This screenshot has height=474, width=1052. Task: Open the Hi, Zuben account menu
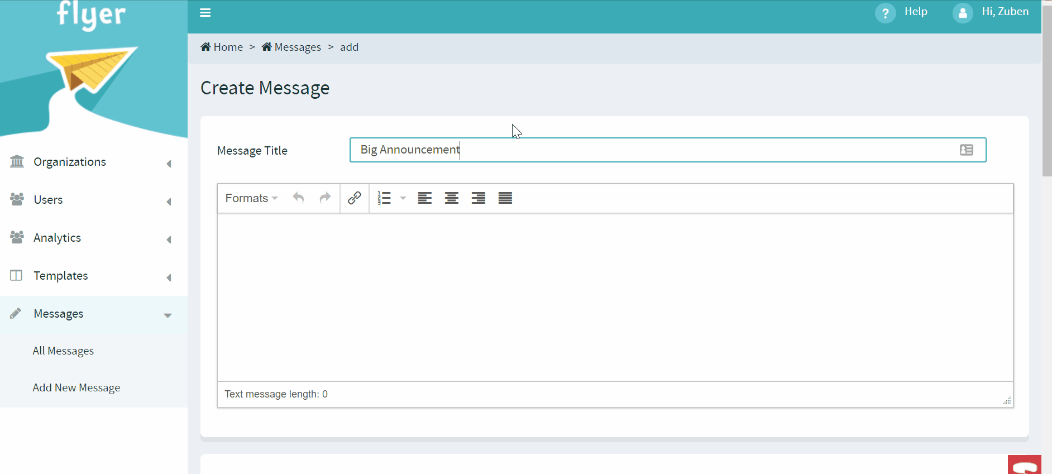1005,11
